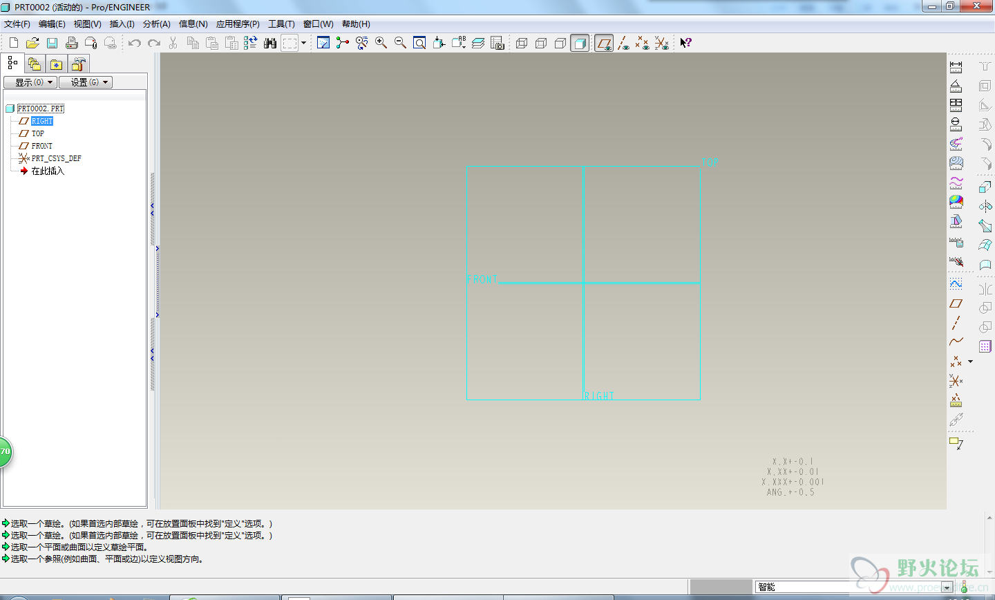Save the model with the floppy icon

pyautogui.click(x=52, y=43)
